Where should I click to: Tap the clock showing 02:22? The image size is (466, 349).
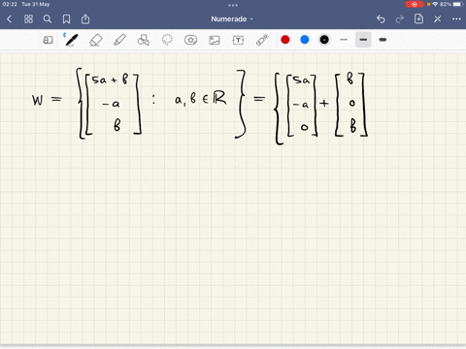[x=10, y=4]
